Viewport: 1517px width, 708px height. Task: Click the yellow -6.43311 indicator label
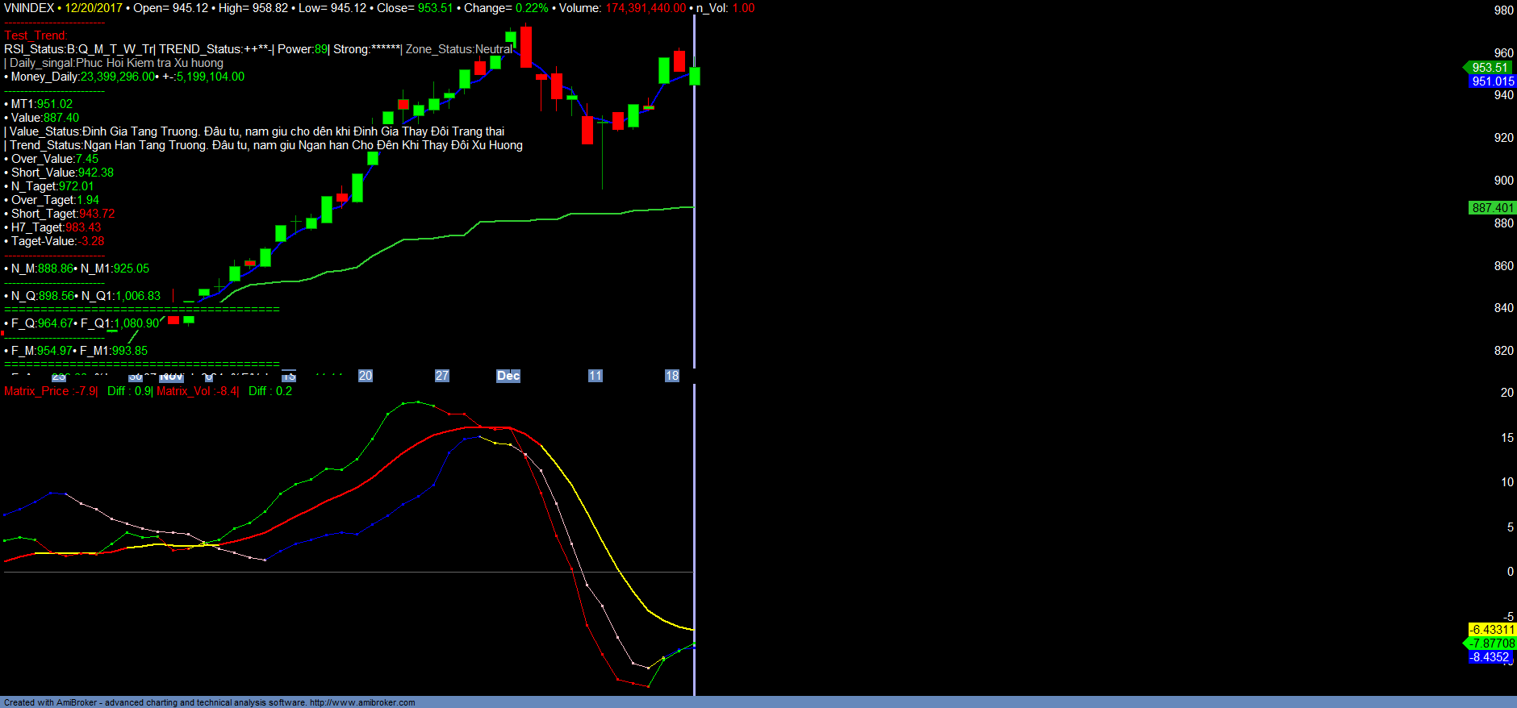pos(1491,630)
